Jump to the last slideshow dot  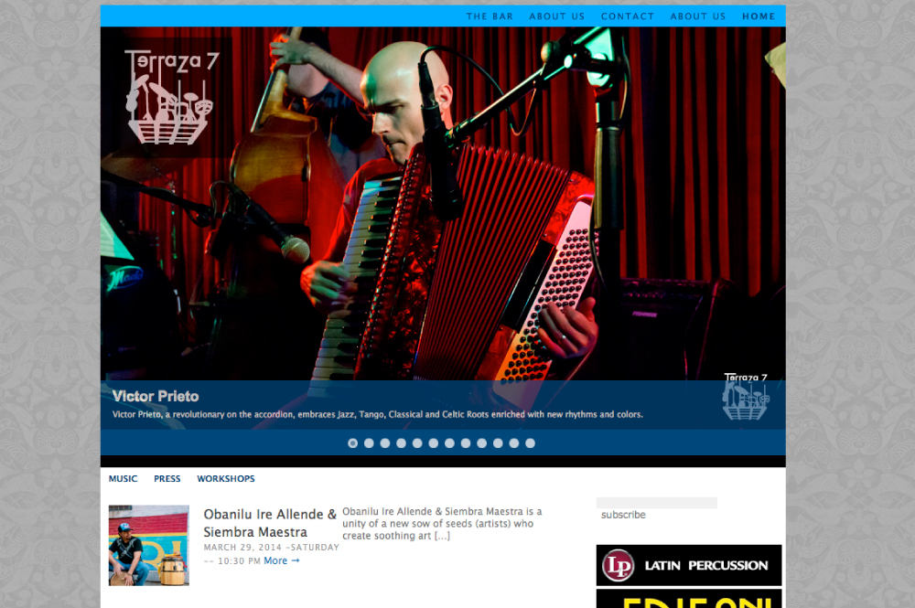[530, 443]
